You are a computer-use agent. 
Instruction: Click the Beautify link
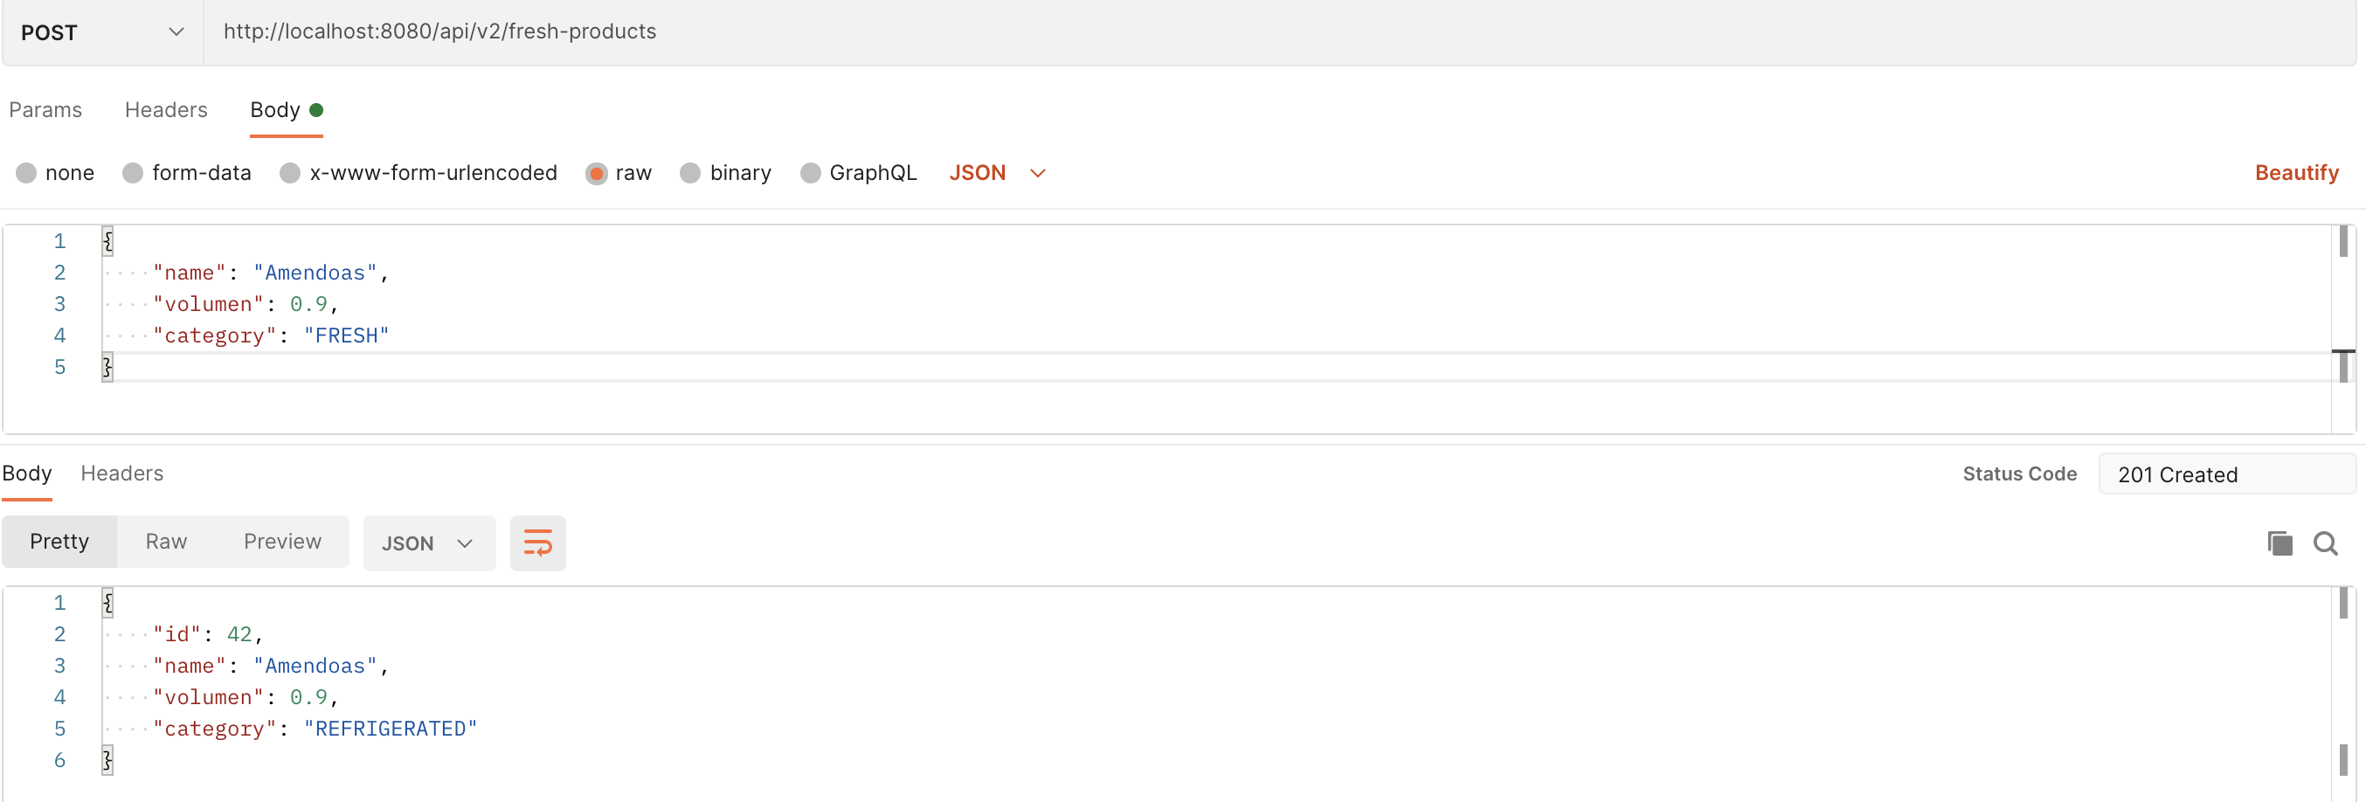click(x=2296, y=173)
